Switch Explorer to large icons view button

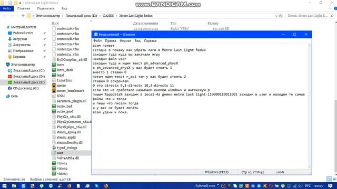point(334,179)
